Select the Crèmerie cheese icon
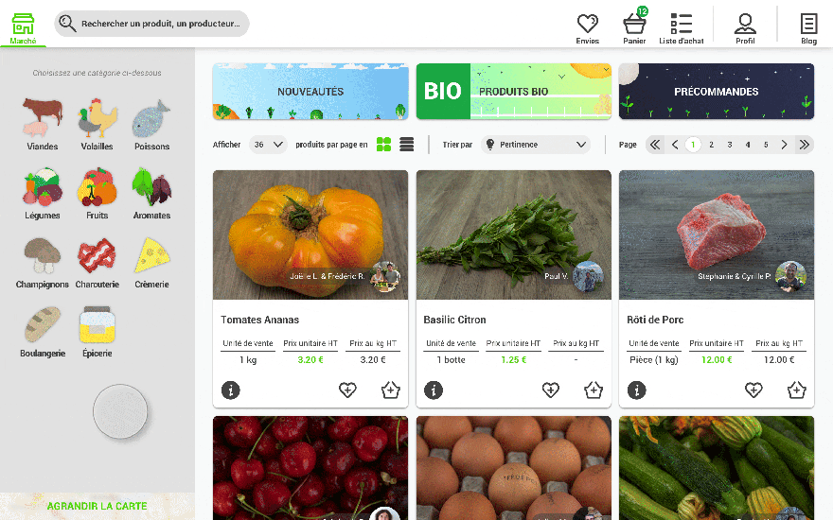The image size is (833, 520). pos(152,255)
